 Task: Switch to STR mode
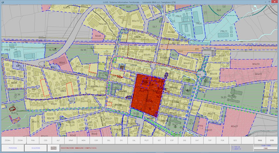click(272, 141)
